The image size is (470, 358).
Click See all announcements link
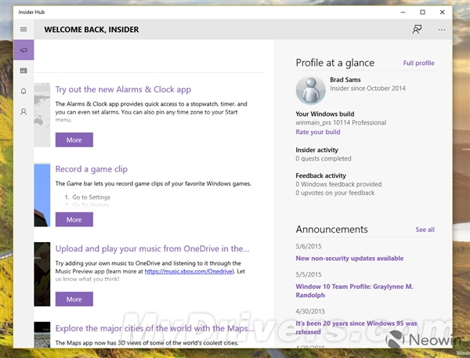click(425, 230)
